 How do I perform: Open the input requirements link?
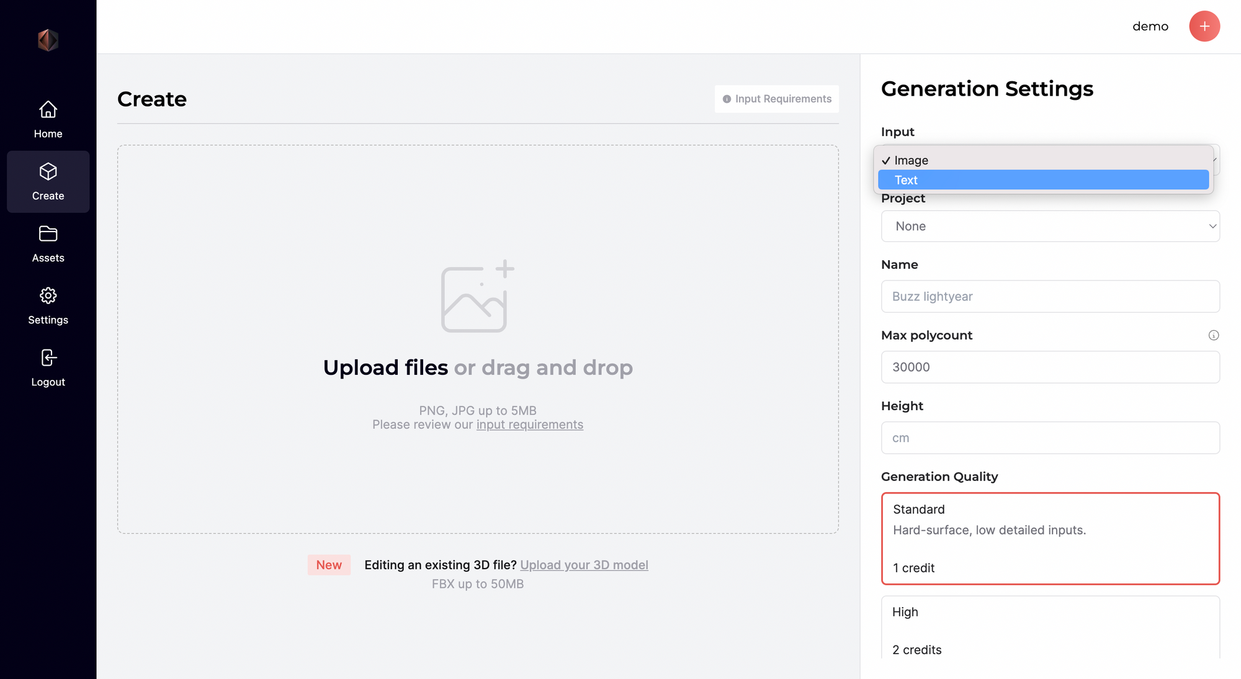(x=530, y=425)
